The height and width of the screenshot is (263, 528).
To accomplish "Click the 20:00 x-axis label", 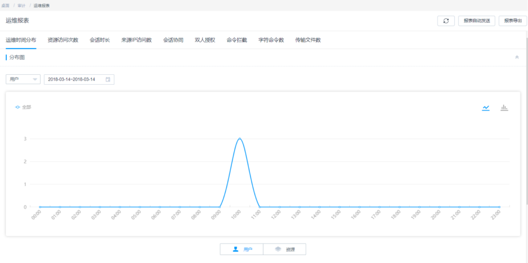I will pyautogui.click(x=436, y=215).
